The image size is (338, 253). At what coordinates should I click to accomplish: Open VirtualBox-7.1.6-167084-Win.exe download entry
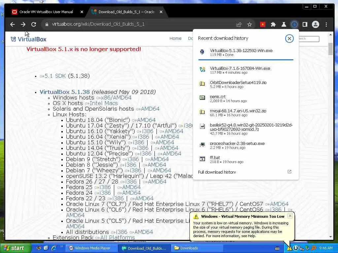246,70
